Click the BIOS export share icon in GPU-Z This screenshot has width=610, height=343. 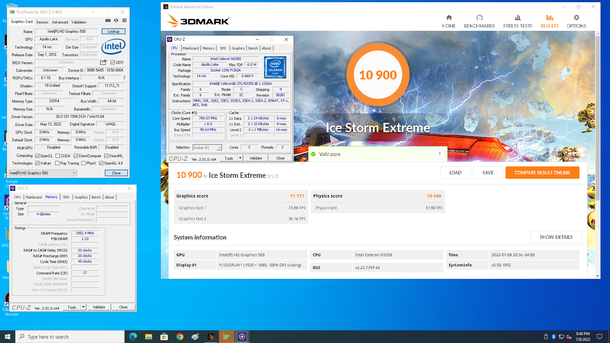pyautogui.click(x=103, y=62)
